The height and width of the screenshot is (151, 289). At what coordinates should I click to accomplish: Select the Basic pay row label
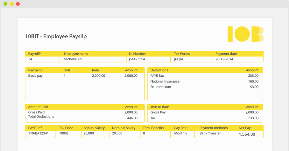tap(35, 75)
